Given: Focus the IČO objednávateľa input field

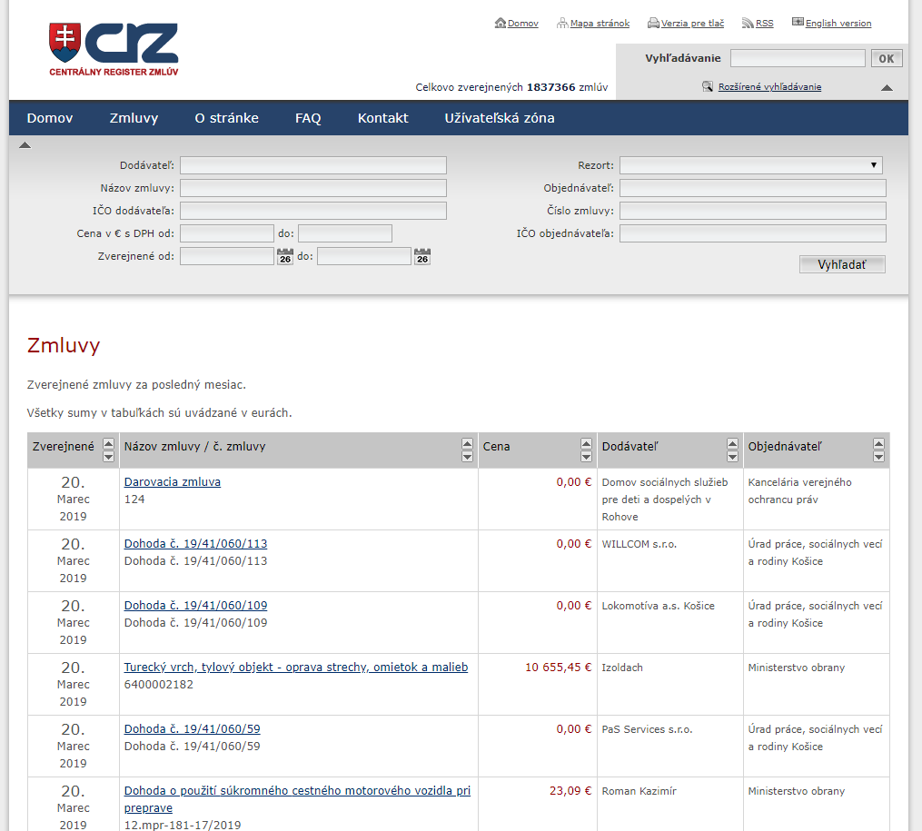Looking at the screenshot, I should click(x=753, y=233).
